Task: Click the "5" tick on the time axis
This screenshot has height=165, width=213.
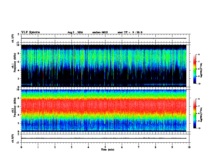Action: click(105, 147)
